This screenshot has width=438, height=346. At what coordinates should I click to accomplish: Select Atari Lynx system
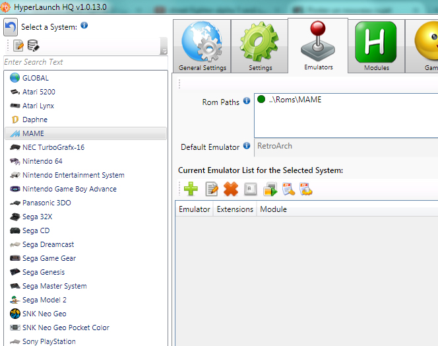(x=86, y=106)
